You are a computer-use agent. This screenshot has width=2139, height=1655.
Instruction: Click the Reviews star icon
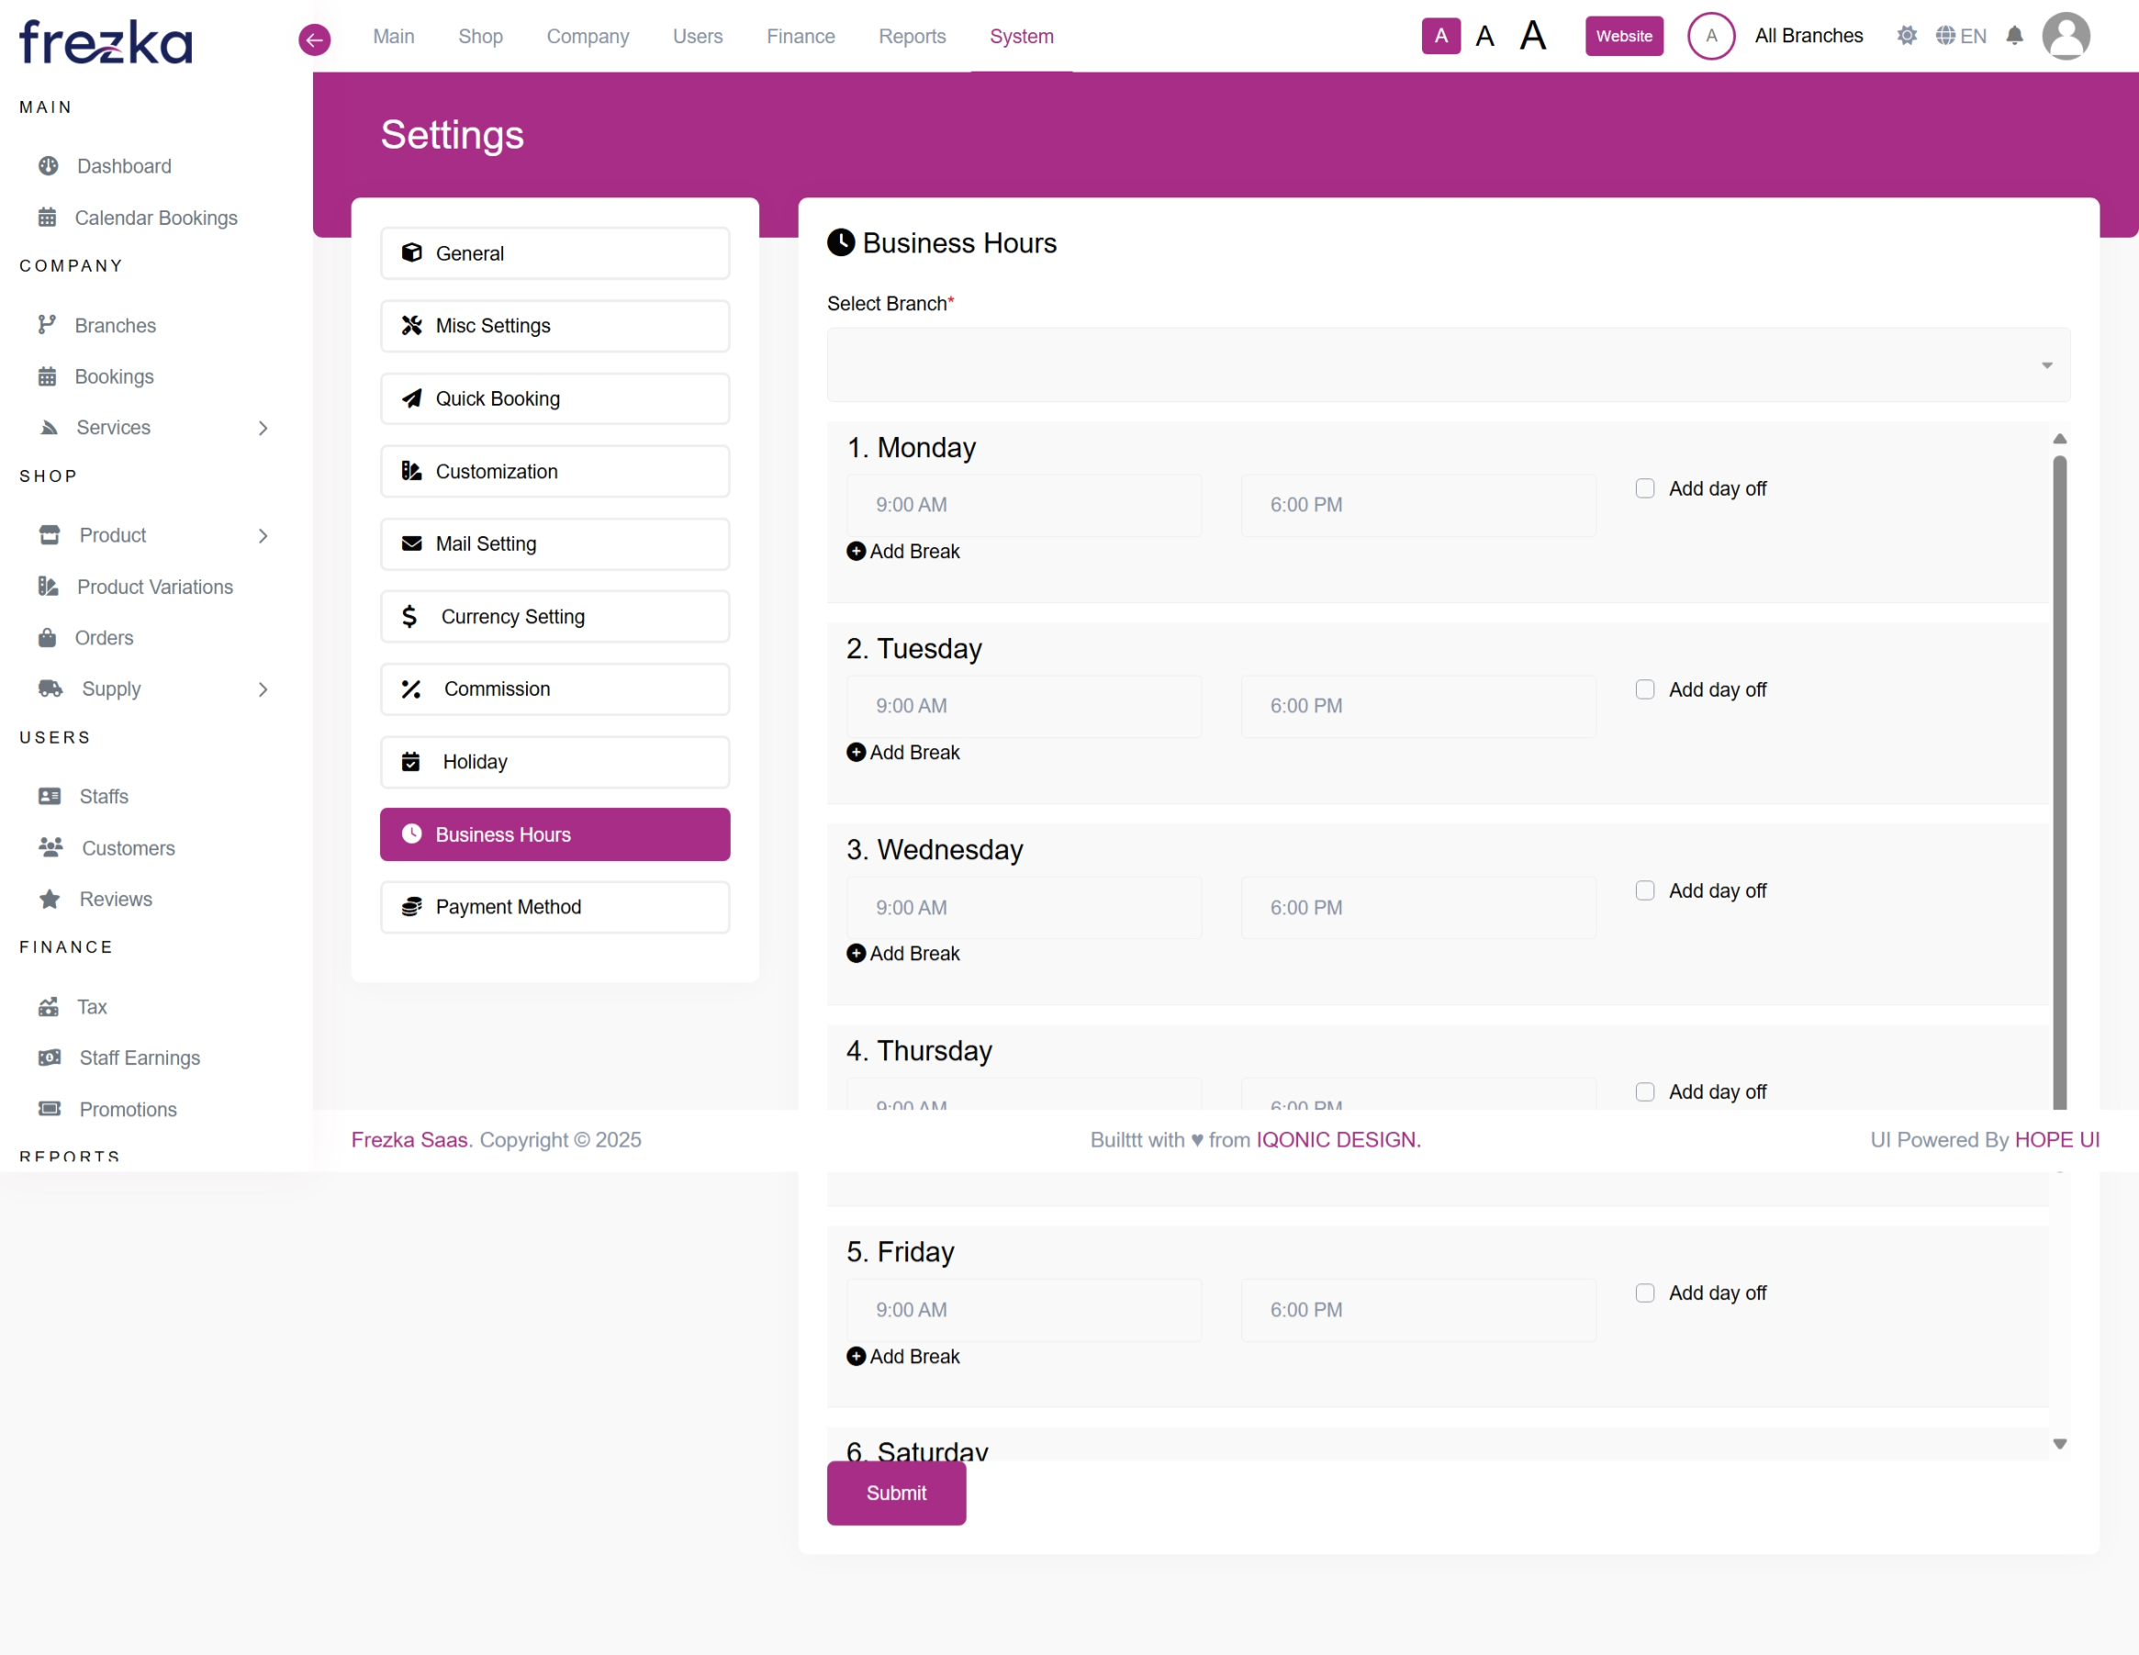pos(49,899)
